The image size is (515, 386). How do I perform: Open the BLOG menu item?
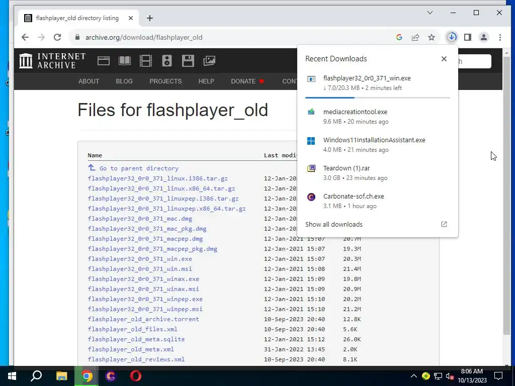(x=124, y=81)
